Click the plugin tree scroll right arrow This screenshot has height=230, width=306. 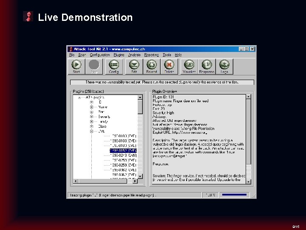[135, 181]
